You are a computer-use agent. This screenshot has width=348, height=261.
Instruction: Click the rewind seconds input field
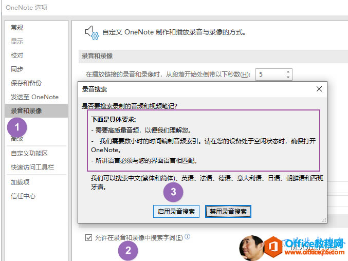(x=270, y=74)
